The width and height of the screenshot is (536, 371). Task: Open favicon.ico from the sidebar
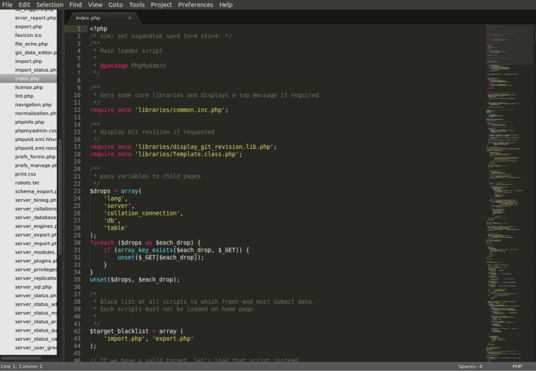28,35
